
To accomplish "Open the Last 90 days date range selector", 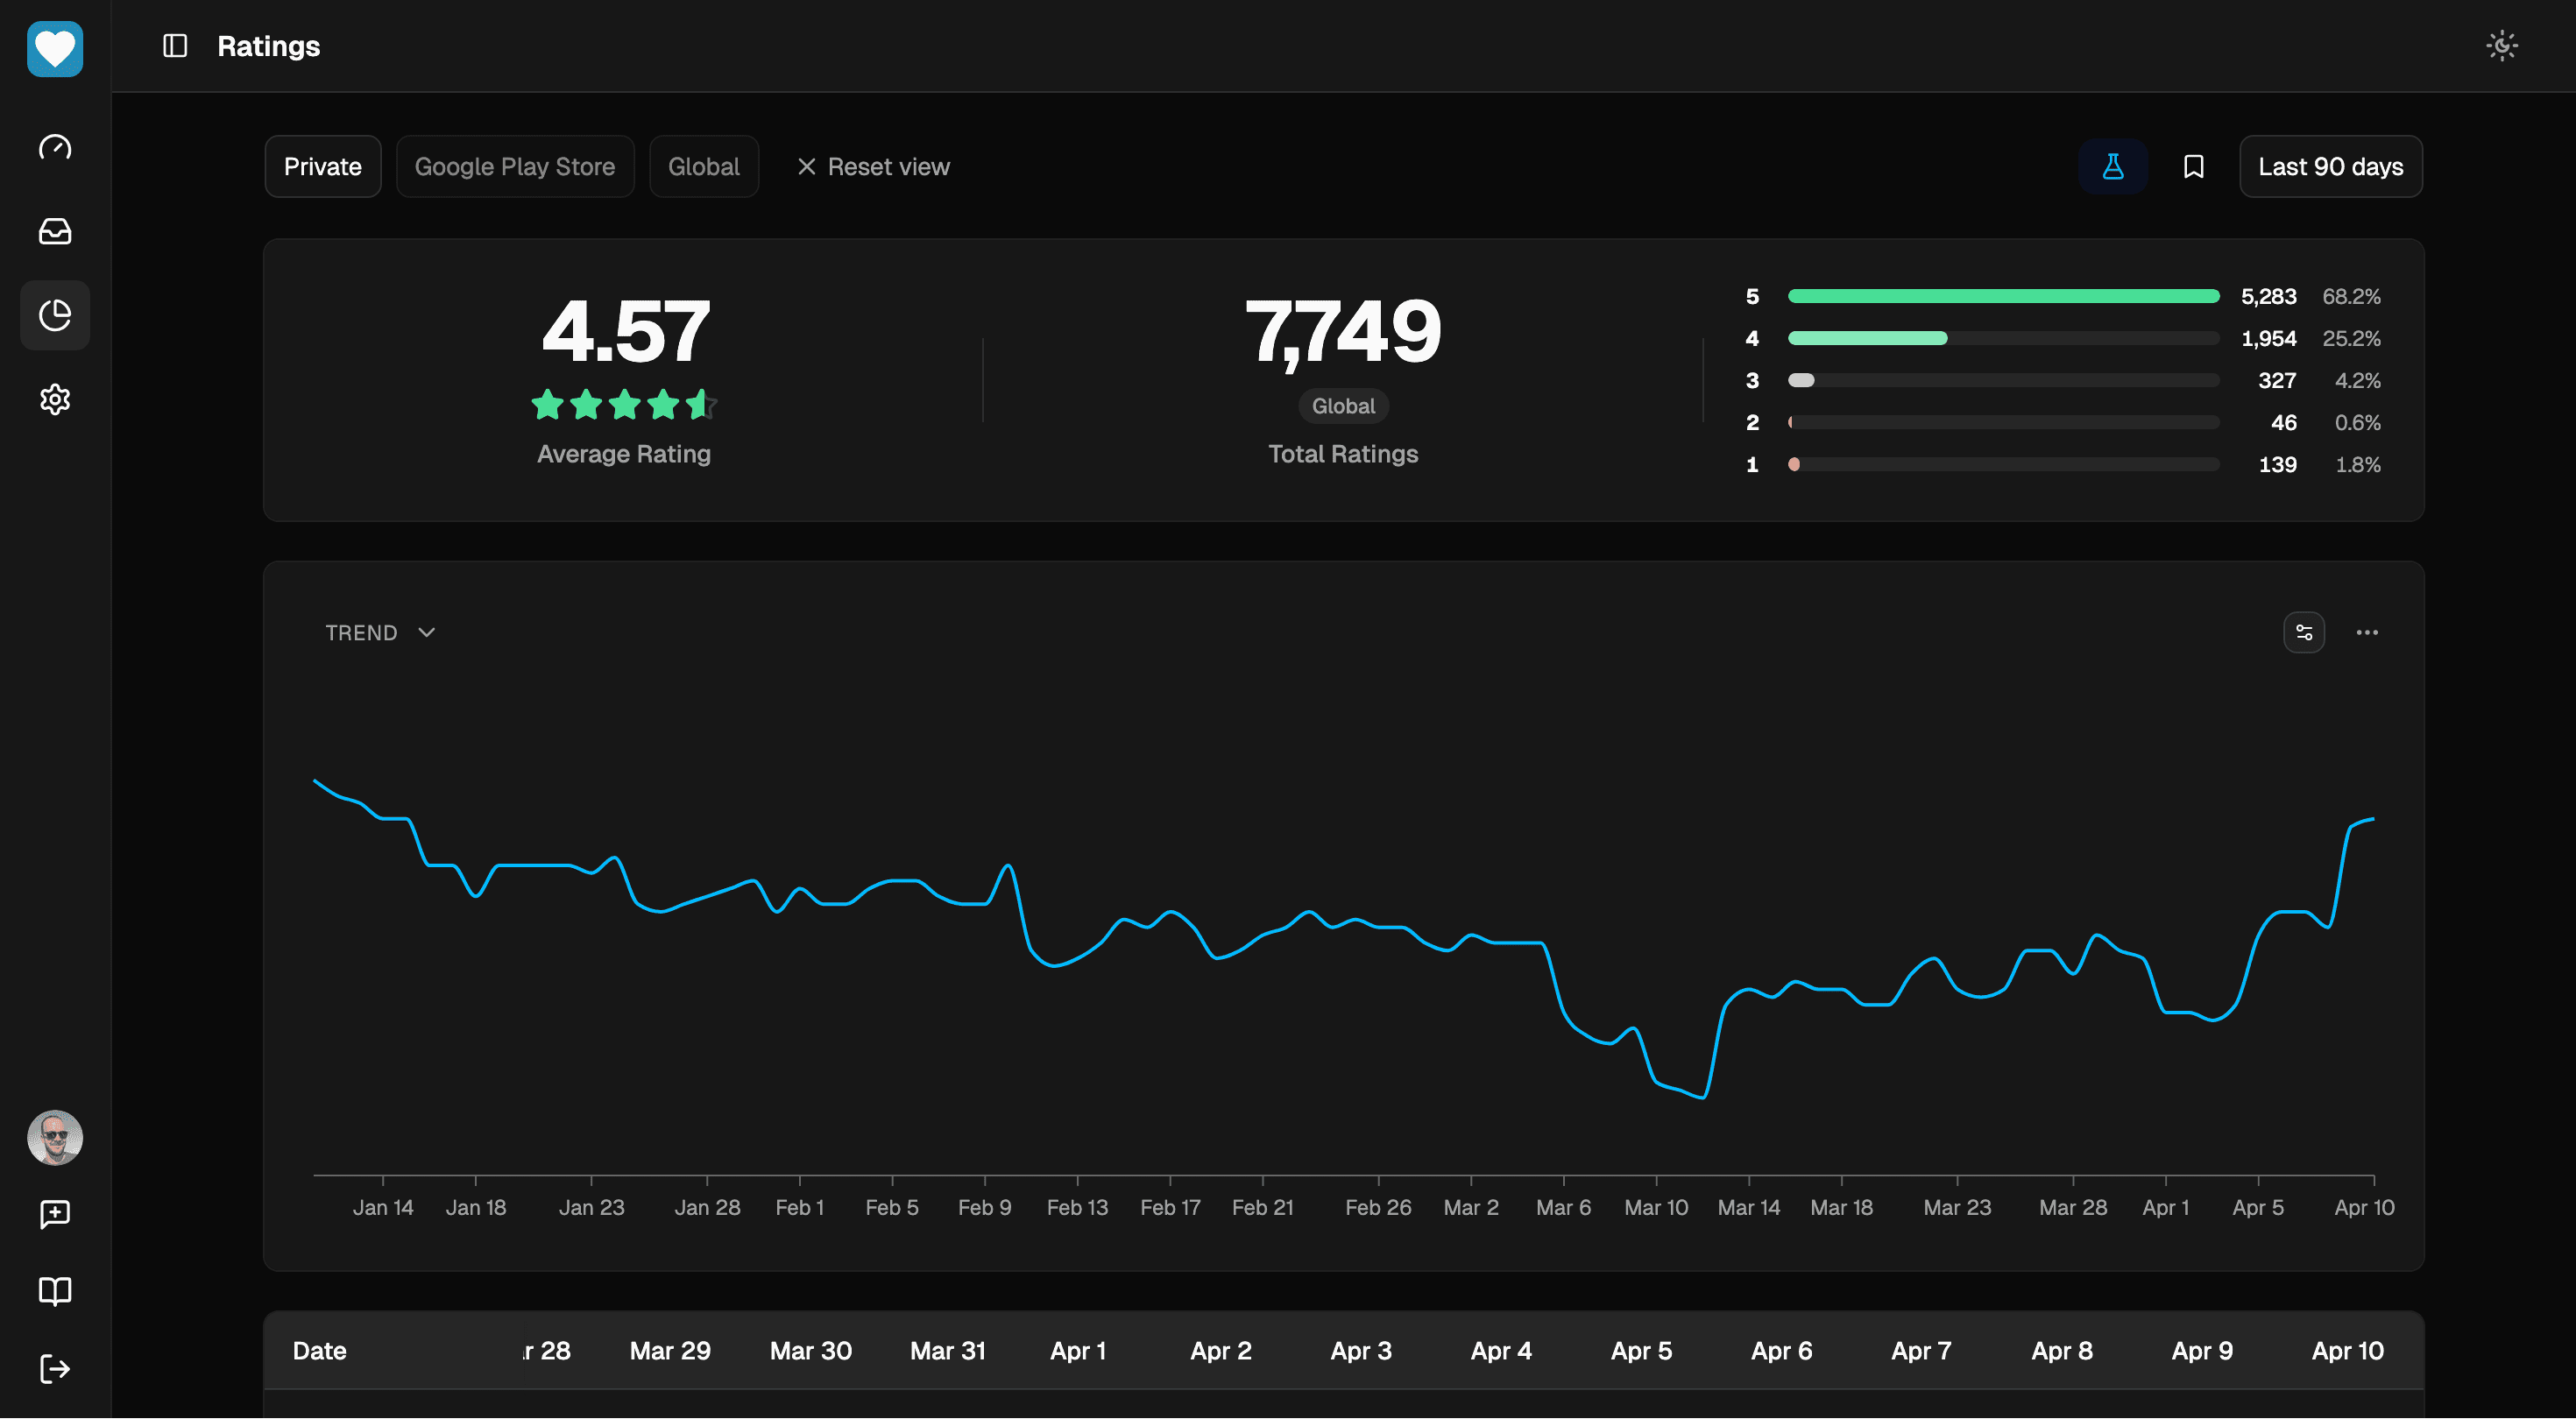I will pyautogui.click(x=2330, y=166).
